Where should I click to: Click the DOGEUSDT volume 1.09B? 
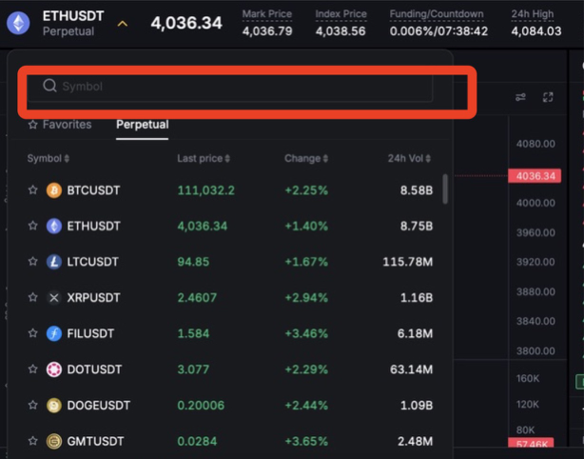tap(417, 406)
